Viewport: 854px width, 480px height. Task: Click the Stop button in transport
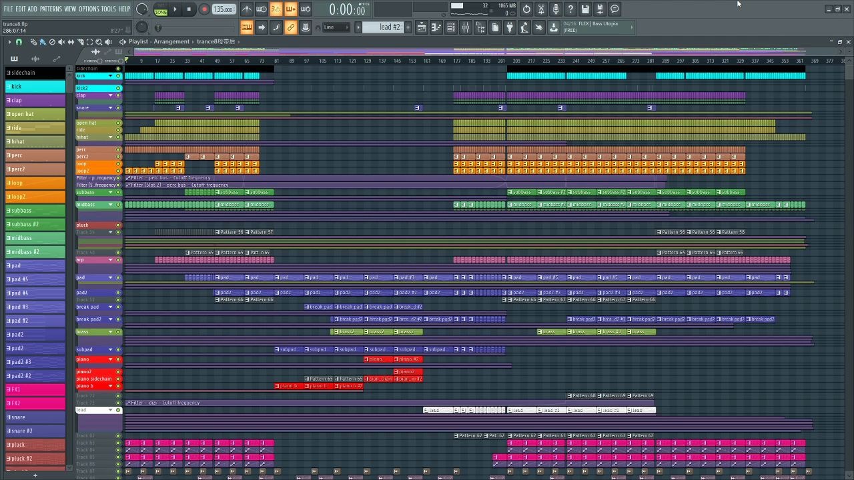tap(189, 9)
